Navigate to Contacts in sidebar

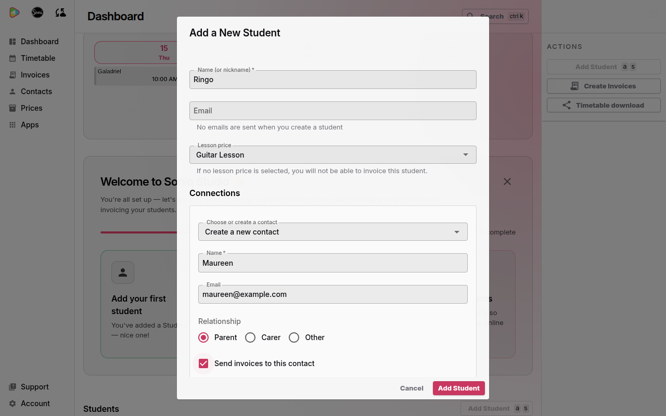coord(37,92)
